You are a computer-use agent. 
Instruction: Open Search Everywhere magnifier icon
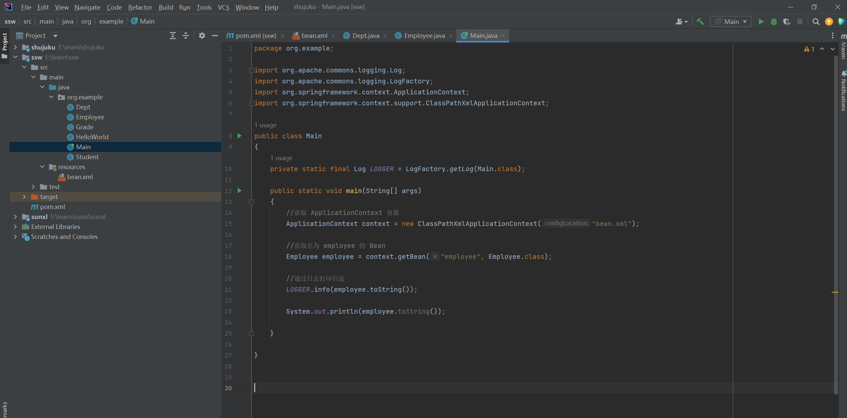click(x=816, y=22)
